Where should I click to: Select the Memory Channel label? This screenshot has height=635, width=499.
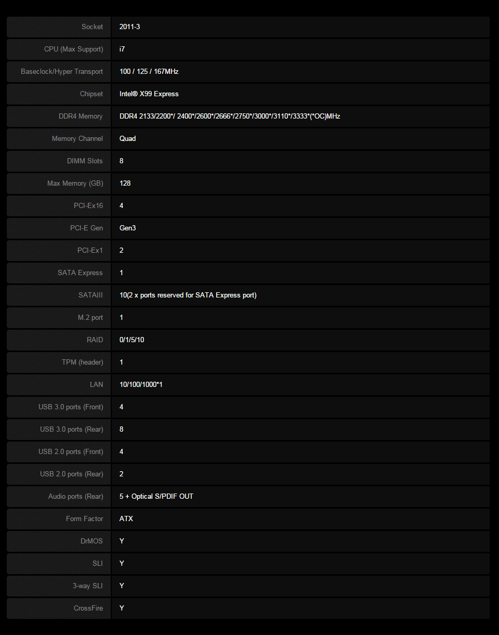tap(77, 138)
